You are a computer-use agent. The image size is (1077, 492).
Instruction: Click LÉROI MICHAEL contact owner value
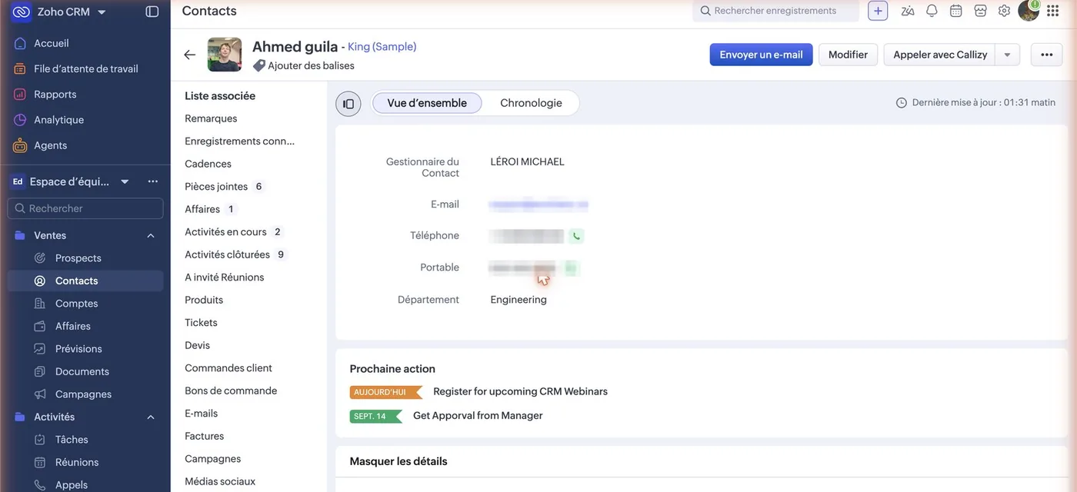(527, 161)
